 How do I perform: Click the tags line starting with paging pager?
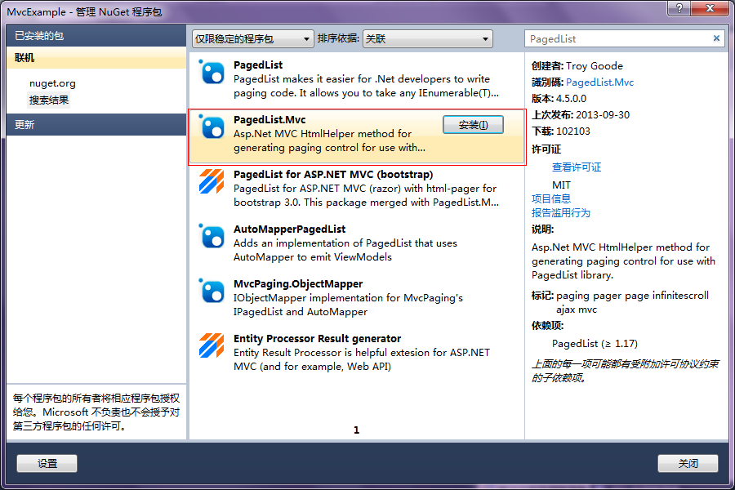tap(632, 302)
